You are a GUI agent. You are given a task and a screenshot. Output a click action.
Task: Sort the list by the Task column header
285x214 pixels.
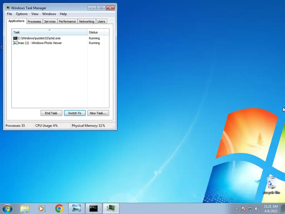point(50,32)
